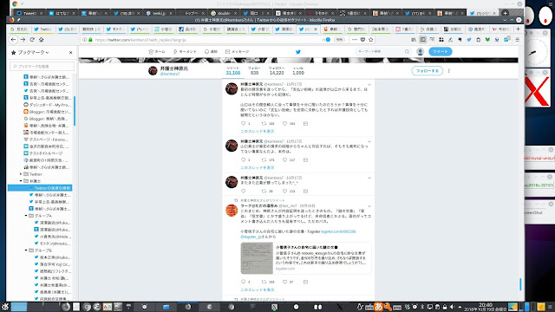555x312 pixels.
Task: Select the フォロー 939 tab
Action: pos(254,71)
